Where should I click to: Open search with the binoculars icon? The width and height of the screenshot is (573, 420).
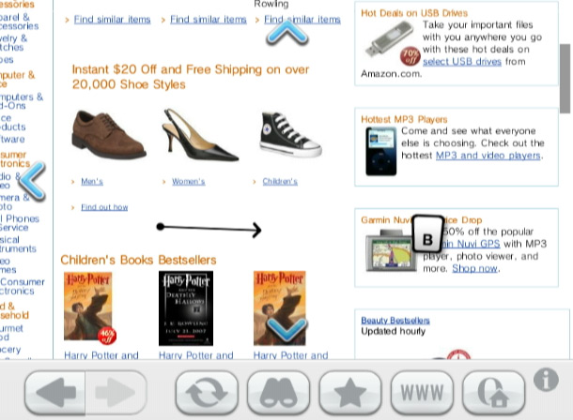278,392
